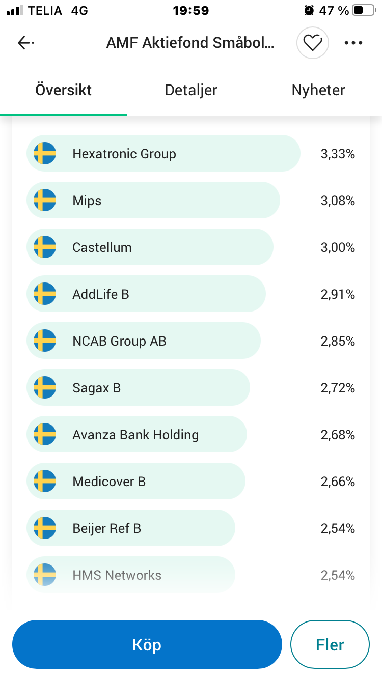Open the three-dot more options menu
The image size is (382, 679).
(x=353, y=43)
